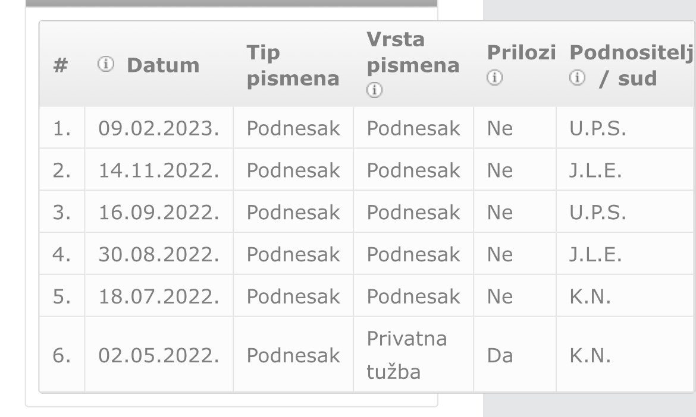Click U.P.S. in the first row

coord(597,128)
